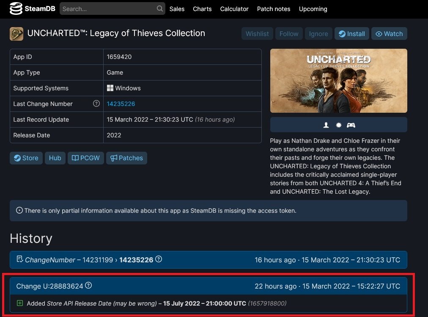
Task: Open the Sales page
Action: [177, 9]
